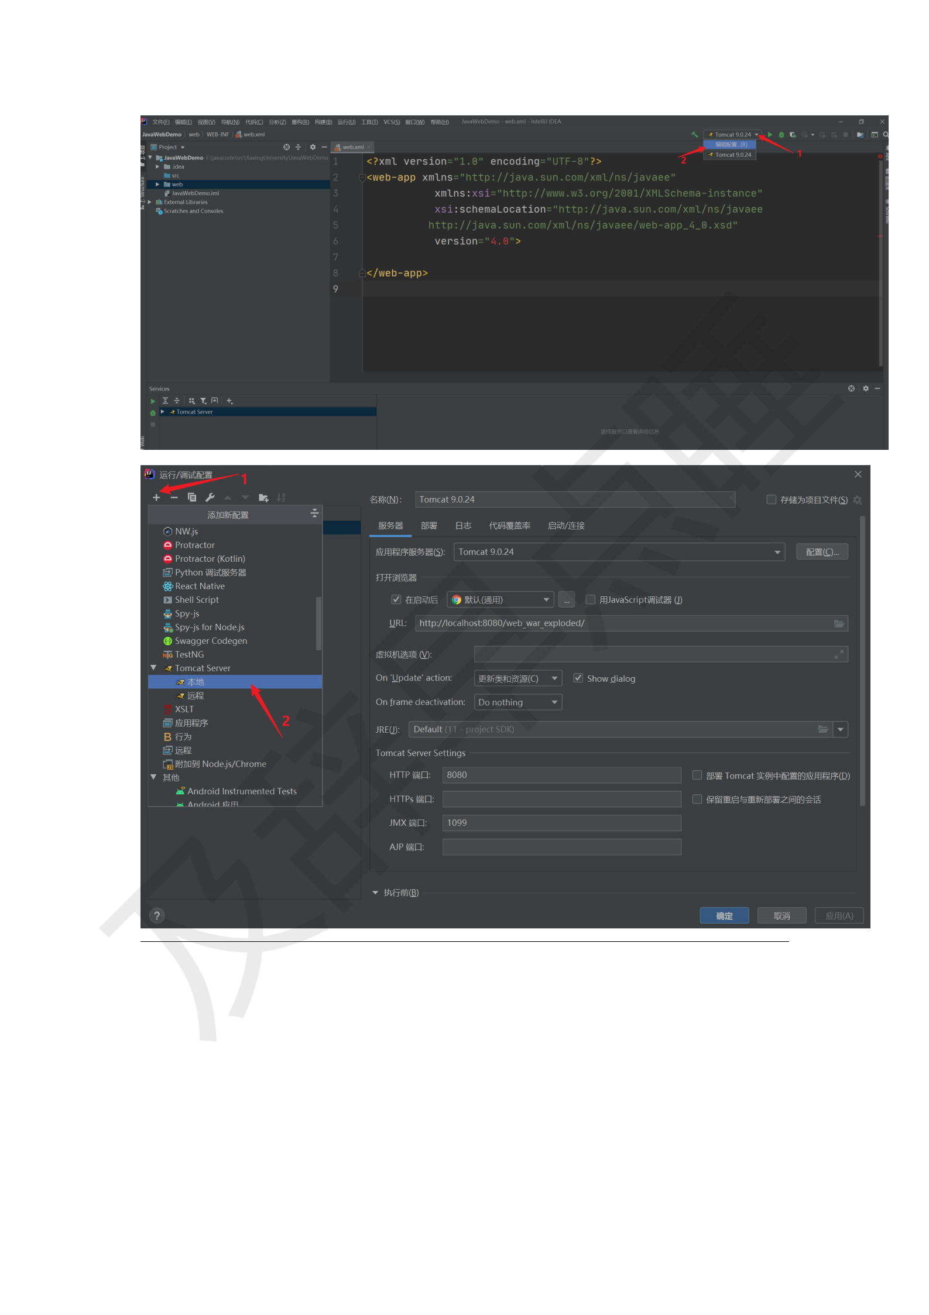Check 部署 Tomcat 实例中配置的应用程序 box

697,775
